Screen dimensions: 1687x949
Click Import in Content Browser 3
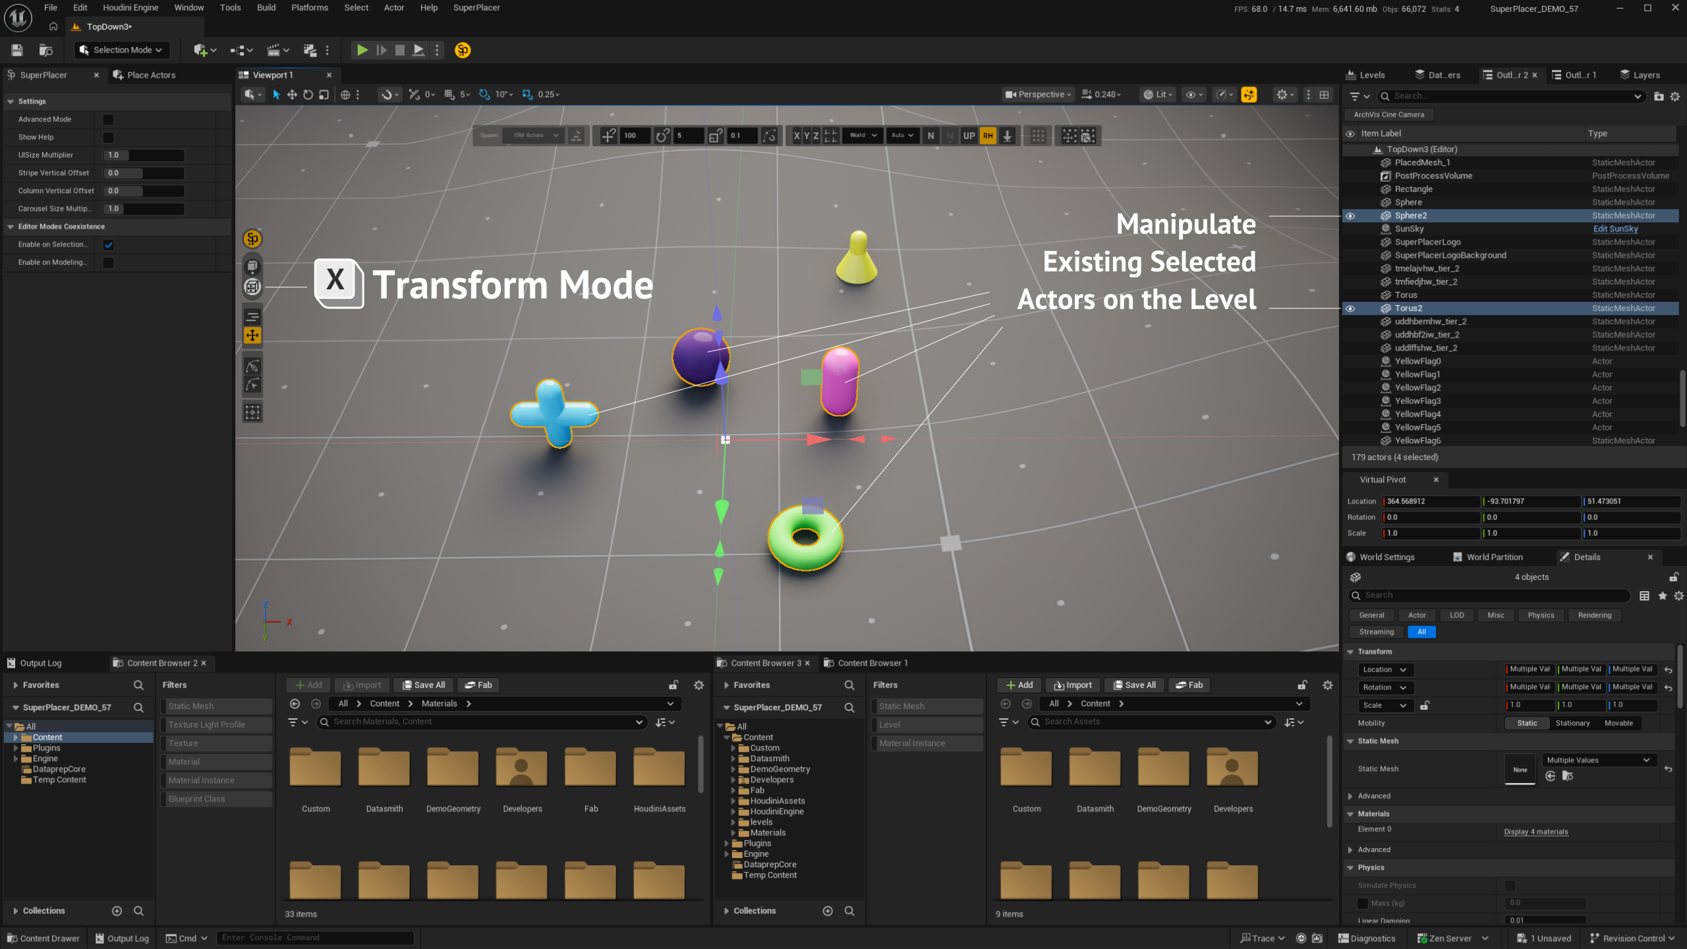click(x=1072, y=685)
